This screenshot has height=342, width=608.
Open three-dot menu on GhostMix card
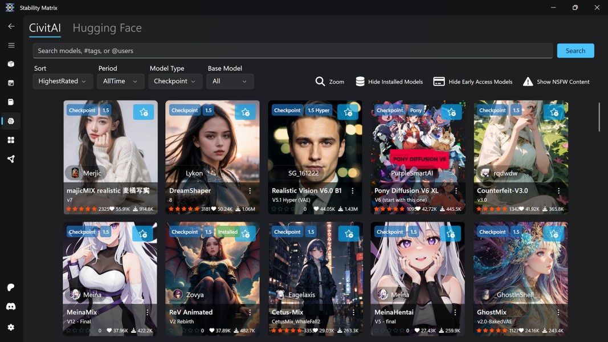(x=559, y=312)
